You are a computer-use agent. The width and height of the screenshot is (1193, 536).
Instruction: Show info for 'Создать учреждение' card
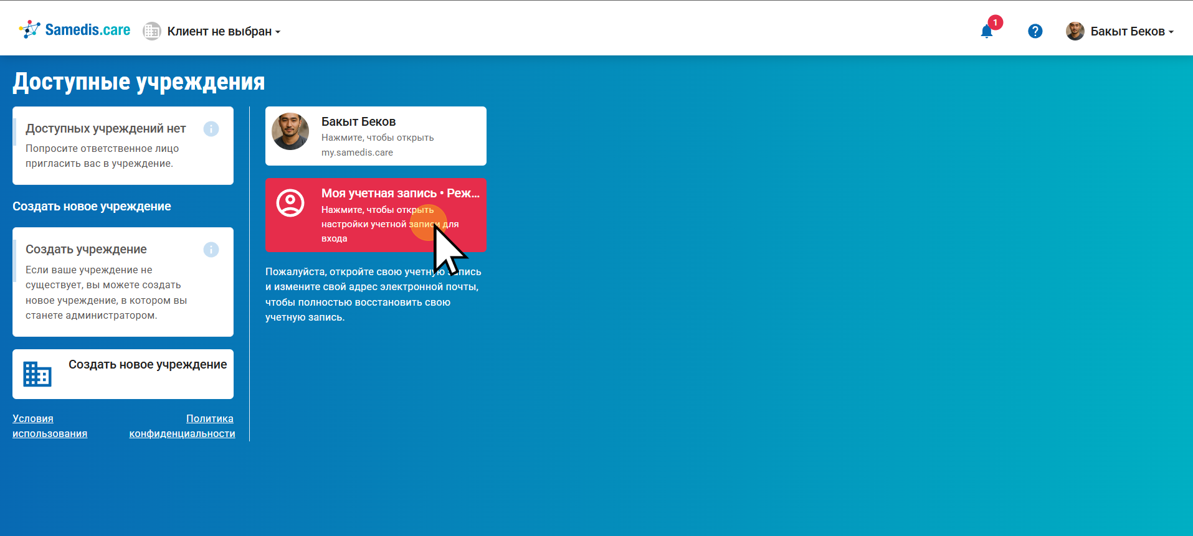coord(211,250)
